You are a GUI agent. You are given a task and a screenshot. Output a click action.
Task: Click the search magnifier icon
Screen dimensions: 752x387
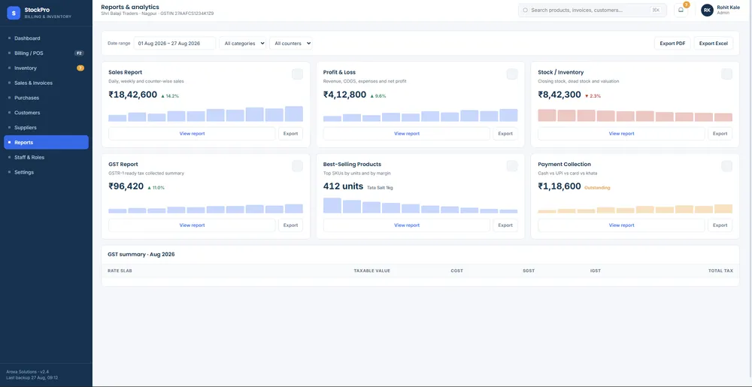[x=525, y=10]
